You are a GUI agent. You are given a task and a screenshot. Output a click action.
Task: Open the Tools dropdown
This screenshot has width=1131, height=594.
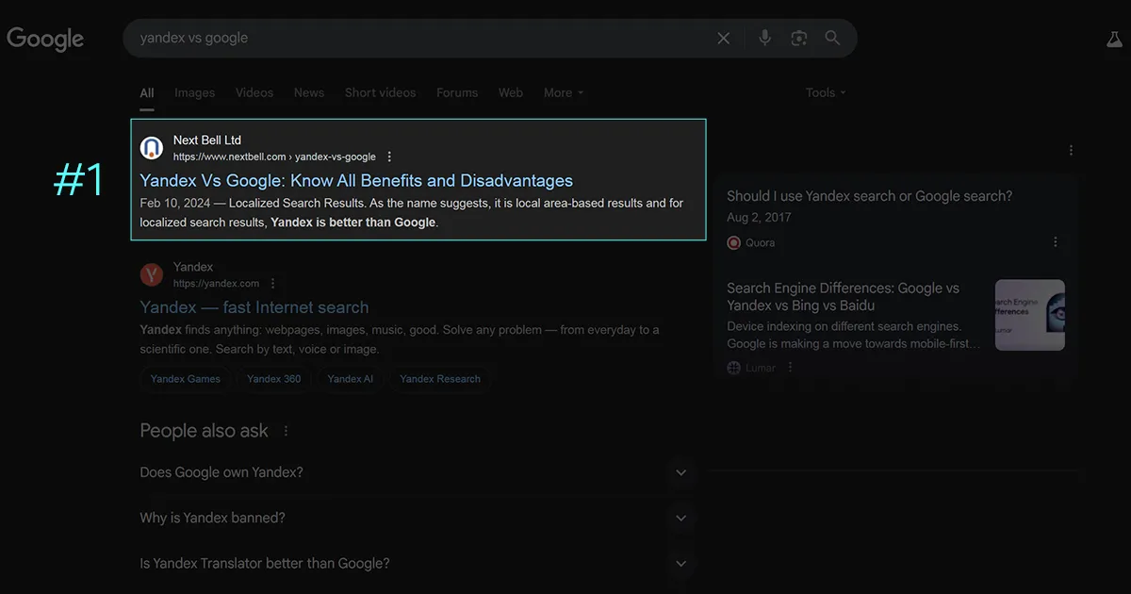pos(826,92)
